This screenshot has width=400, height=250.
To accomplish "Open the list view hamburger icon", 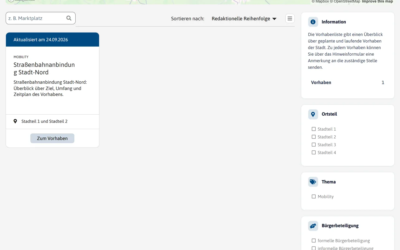I will (290, 18).
